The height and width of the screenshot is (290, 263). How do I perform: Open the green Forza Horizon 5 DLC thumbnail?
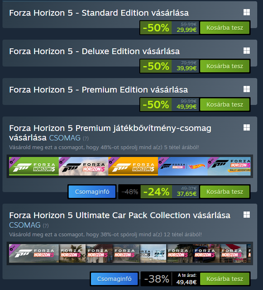(34, 166)
